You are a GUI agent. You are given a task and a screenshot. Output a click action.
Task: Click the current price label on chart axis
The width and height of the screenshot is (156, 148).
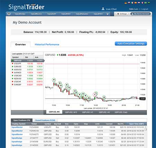142,99
